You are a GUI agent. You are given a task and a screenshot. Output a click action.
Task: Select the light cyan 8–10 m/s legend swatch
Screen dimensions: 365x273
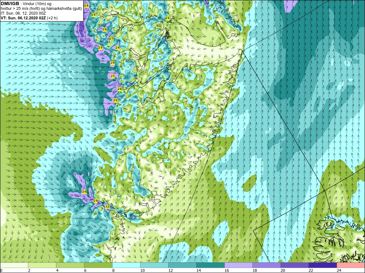tap(126, 265)
